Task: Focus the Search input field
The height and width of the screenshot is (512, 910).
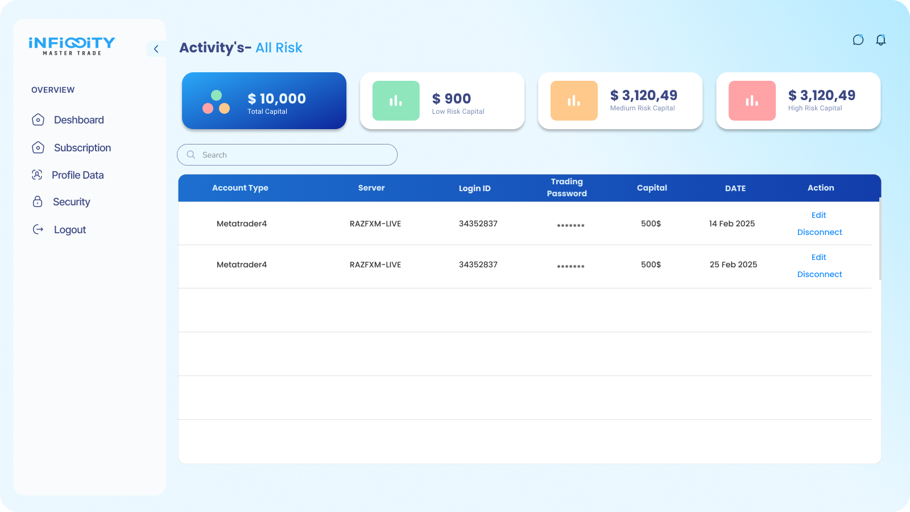Action: tap(287, 155)
